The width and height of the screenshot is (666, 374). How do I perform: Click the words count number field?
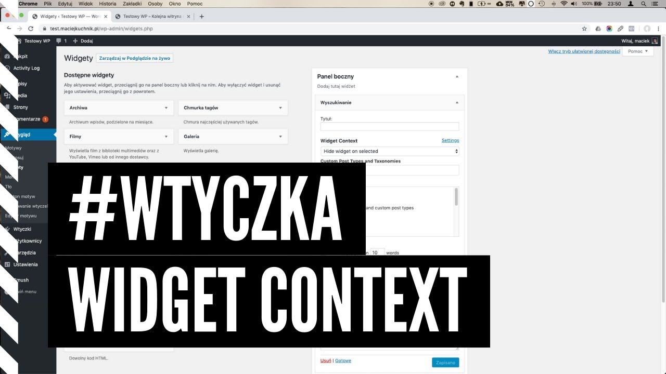[378, 253]
